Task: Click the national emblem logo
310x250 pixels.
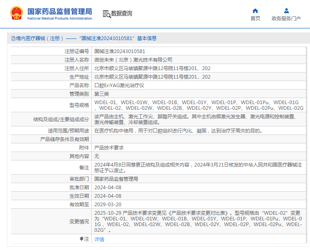Action: (x=17, y=13)
